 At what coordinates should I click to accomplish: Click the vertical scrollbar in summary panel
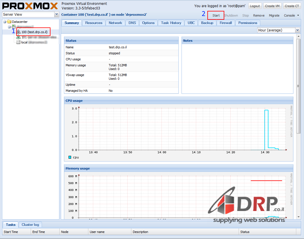pos(298,86)
